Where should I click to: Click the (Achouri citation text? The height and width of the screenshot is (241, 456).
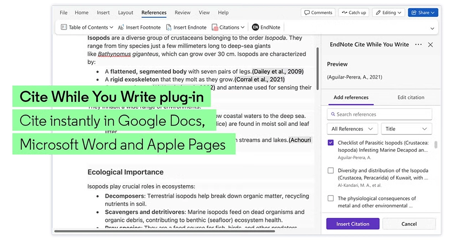click(x=300, y=140)
